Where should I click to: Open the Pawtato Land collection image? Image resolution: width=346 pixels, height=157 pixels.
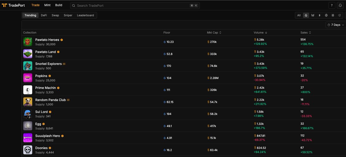[x=28, y=54]
